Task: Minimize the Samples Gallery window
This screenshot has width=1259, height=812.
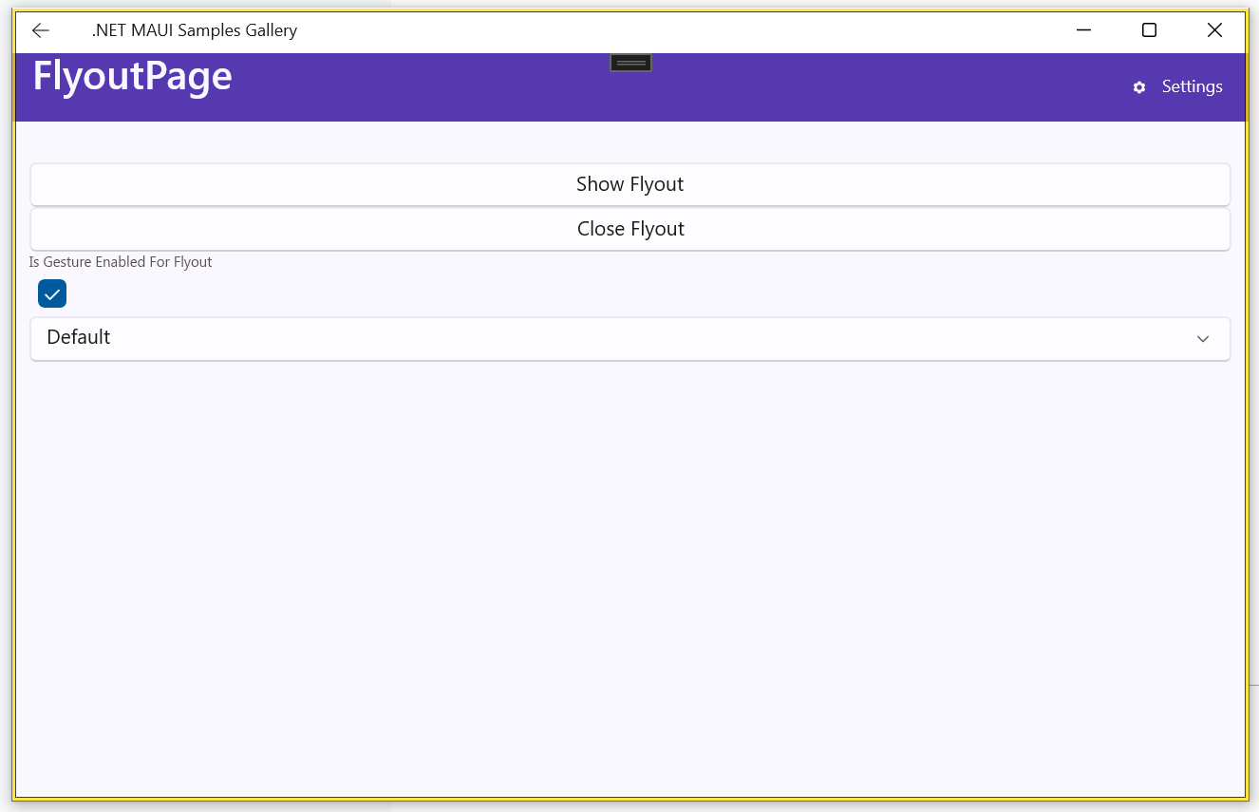Action: click(x=1083, y=30)
